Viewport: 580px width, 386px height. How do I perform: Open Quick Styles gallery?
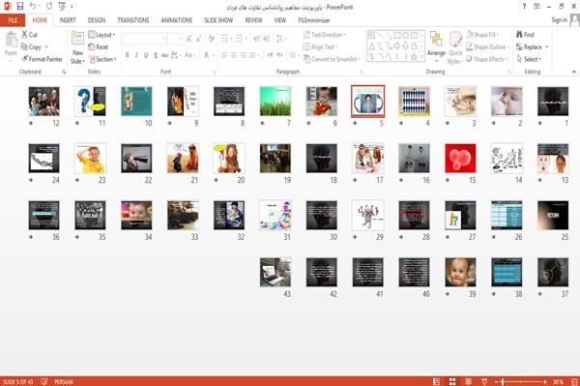455,48
